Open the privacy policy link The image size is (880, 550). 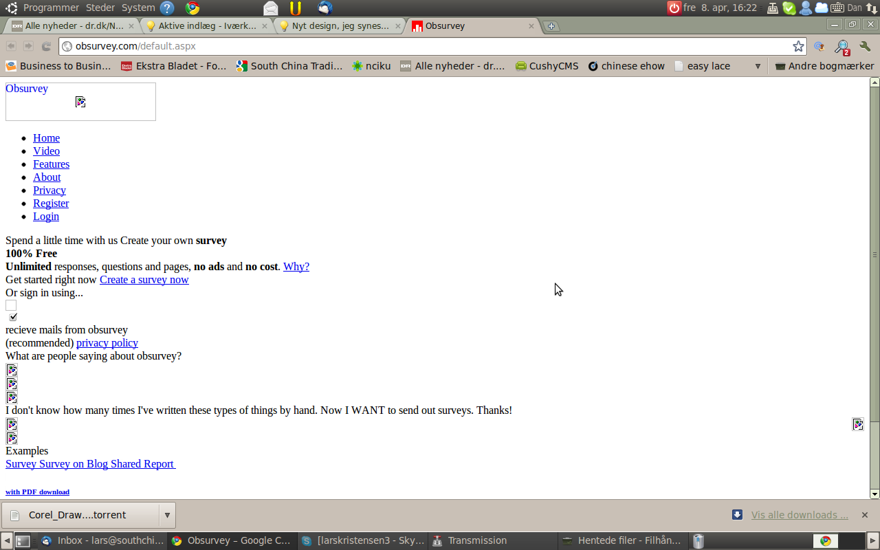point(107,343)
